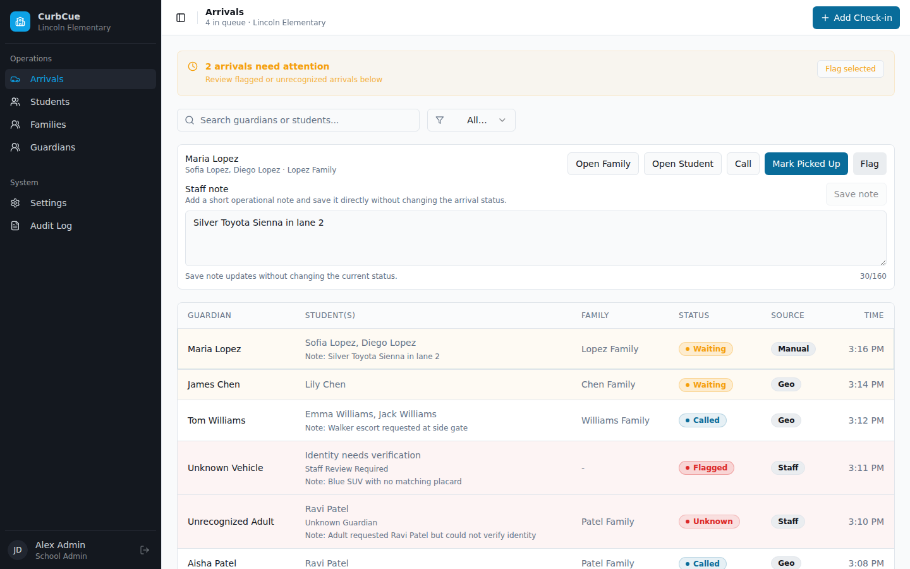
Task: Navigate to Families page
Action: click(80, 125)
